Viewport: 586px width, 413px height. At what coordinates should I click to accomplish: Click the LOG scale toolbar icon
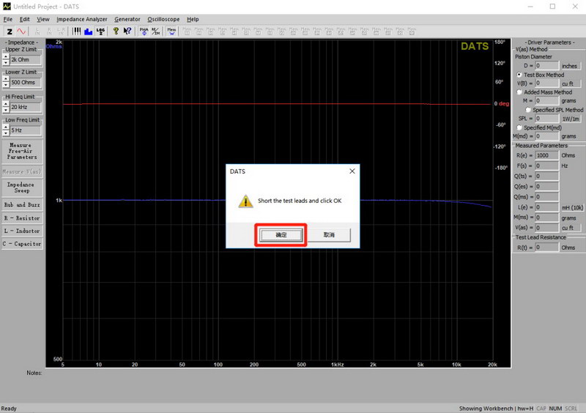(x=100, y=31)
